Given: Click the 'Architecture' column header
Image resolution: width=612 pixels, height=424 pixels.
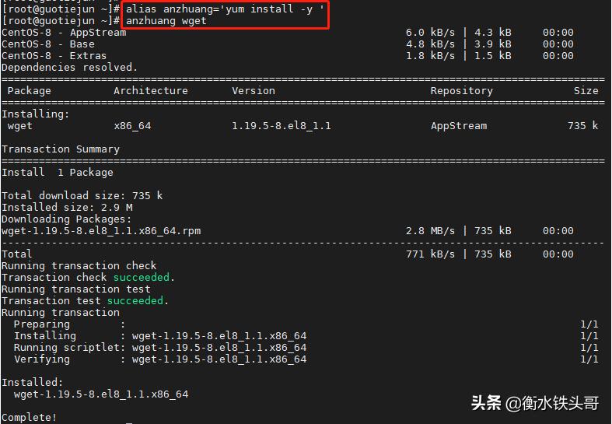Looking at the screenshot, I should pyautogui.click(x=151, y=91).
